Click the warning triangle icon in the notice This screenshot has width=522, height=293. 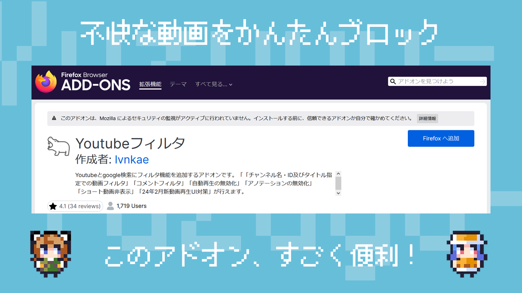[54, 118]
